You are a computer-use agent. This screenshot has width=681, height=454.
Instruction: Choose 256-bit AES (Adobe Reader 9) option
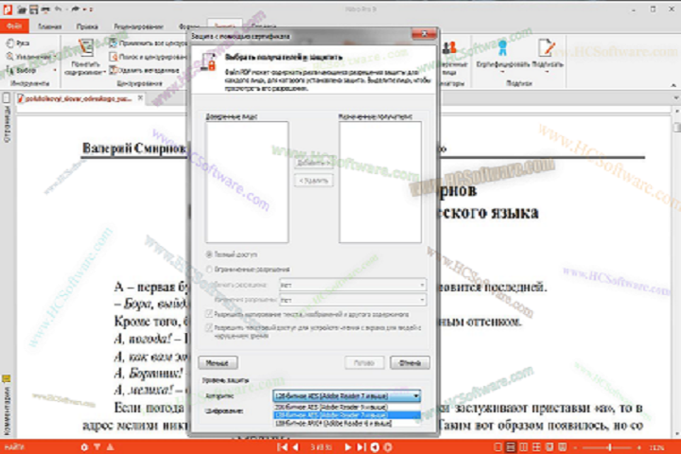347,407
